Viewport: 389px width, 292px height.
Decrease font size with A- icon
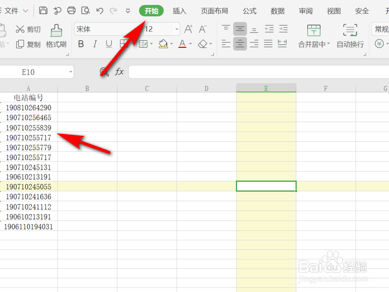[x=203, y=29]
